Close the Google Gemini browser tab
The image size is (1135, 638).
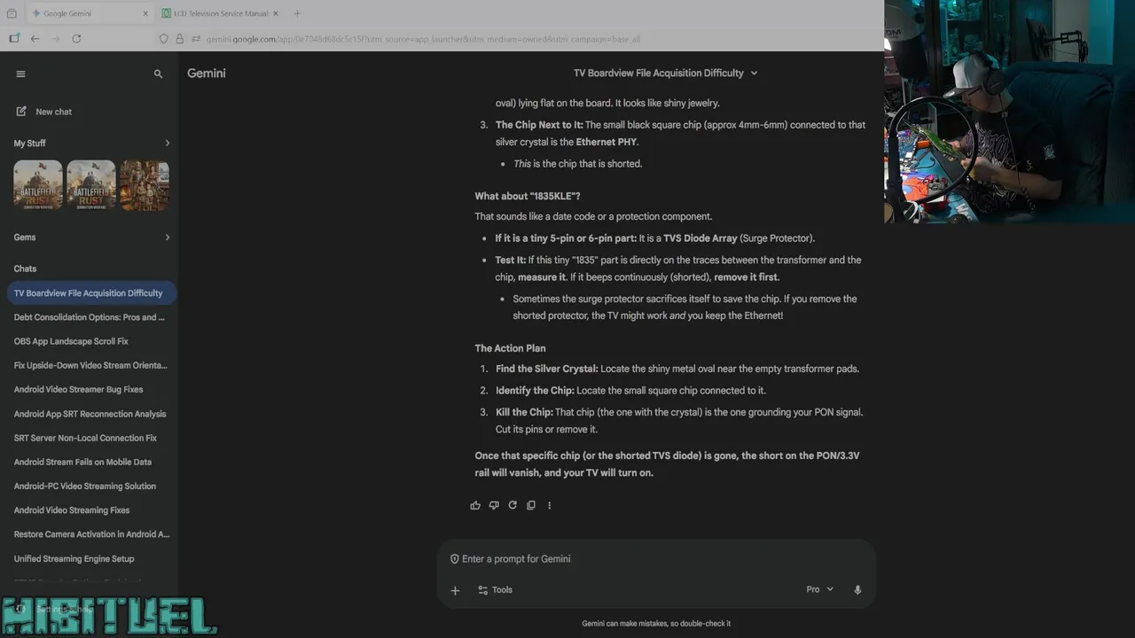145,13
